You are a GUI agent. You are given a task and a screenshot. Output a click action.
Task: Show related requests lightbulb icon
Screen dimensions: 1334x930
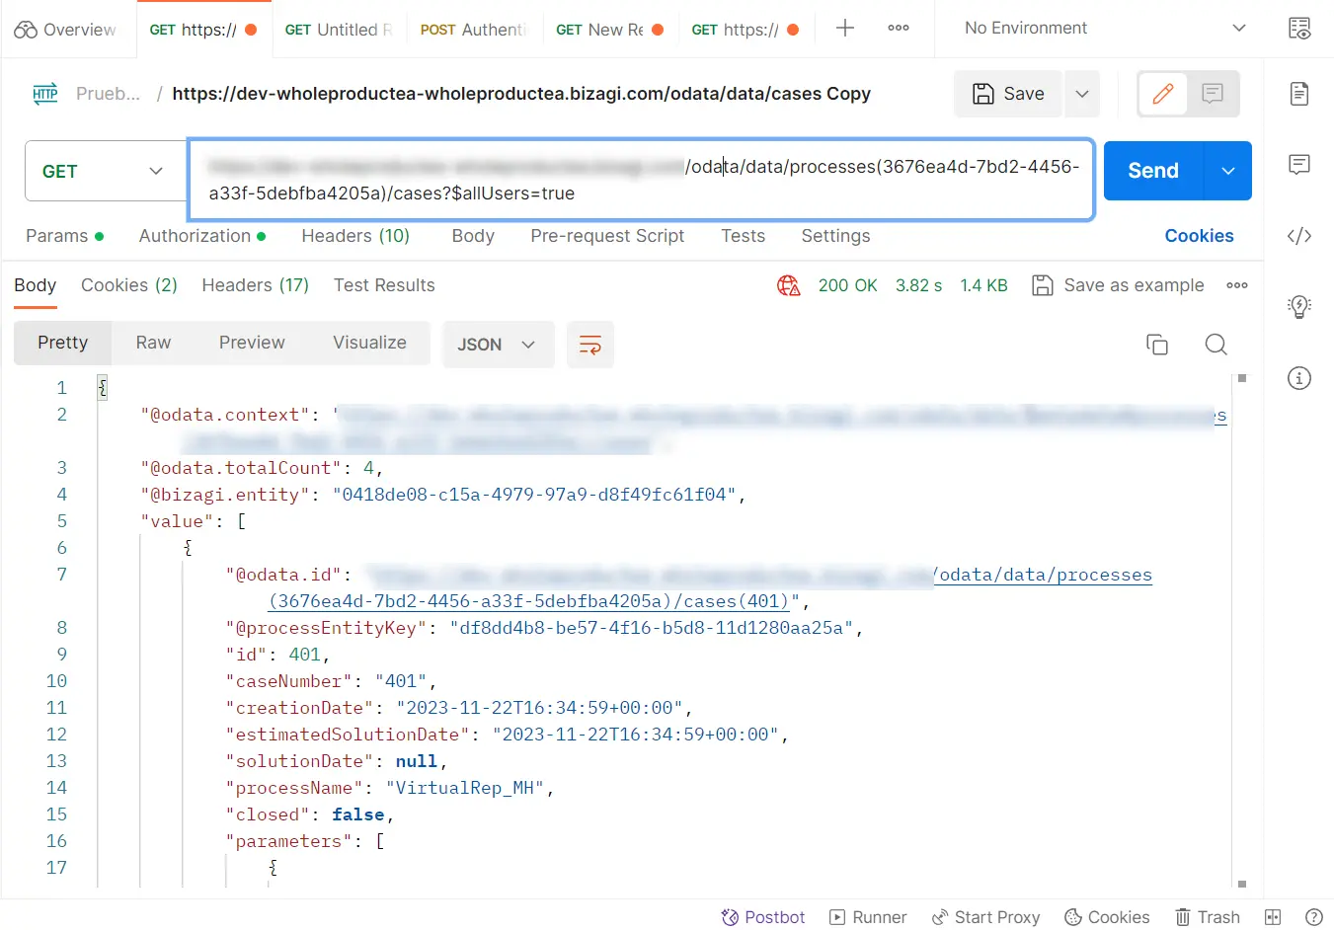coord(1299,307)
